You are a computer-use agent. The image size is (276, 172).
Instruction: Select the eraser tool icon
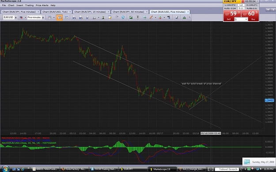click(x=177, y=18)
